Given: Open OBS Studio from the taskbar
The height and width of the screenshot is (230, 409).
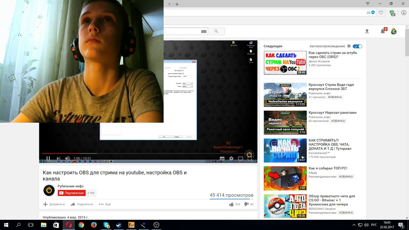Looking at the screenshot, I should pyautogui.click(x=156, y=225).
